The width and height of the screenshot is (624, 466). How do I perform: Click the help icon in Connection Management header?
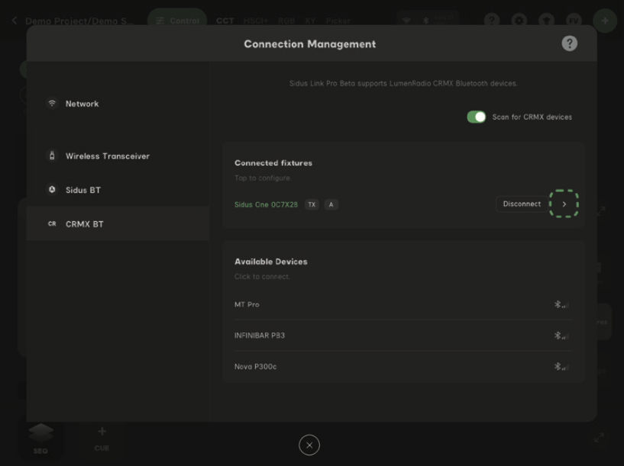(x=569, y=43)
